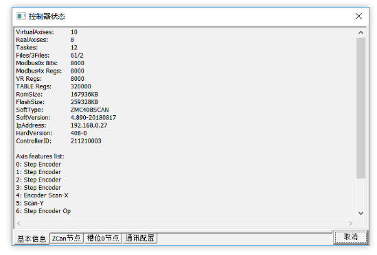
Task: Close the 控制器状态 dialog
Action: [358, 16]
